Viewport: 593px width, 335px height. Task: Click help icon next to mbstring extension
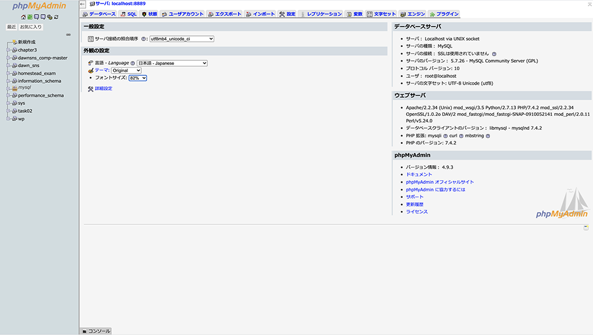(x=488, y=136)
